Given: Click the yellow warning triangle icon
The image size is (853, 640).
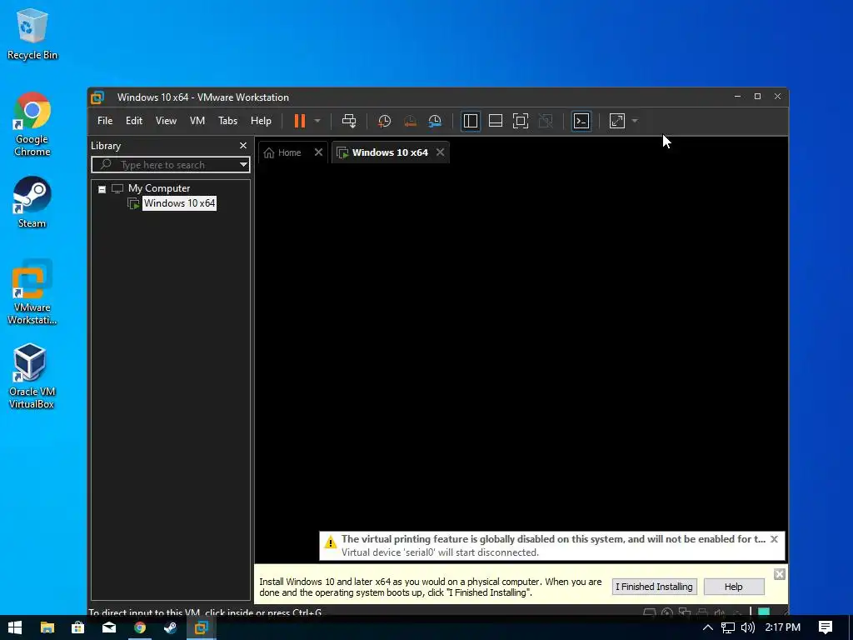Looking at the screenshot, I should coord(330,542).
